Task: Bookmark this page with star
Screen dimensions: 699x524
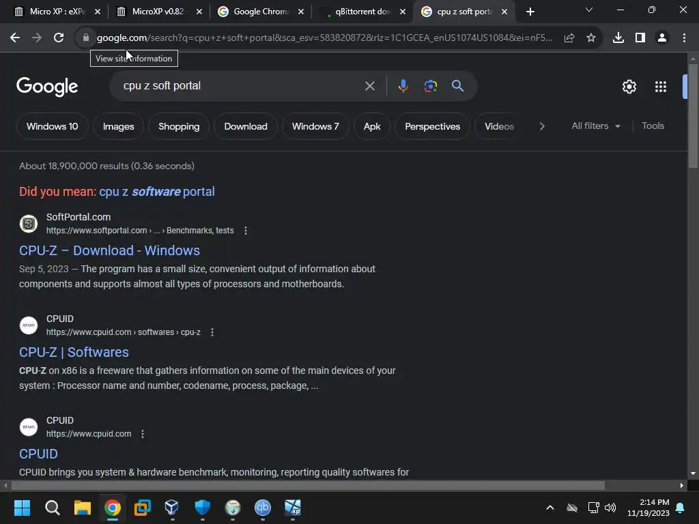Action: pos(591,38)
